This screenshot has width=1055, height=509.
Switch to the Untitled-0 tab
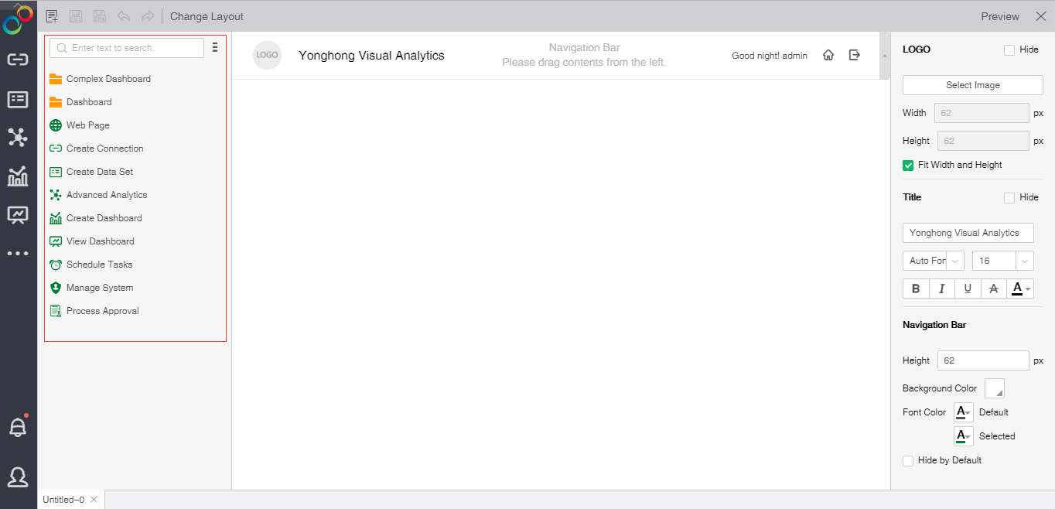(63, 500)
